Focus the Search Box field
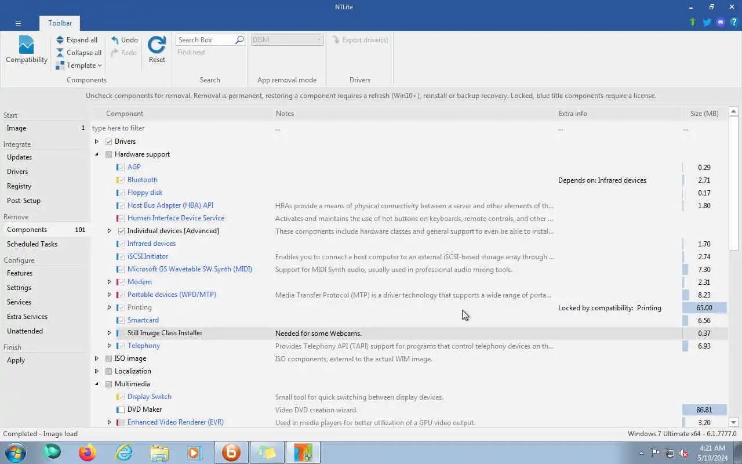742x464 pixels. coord(205,40)
